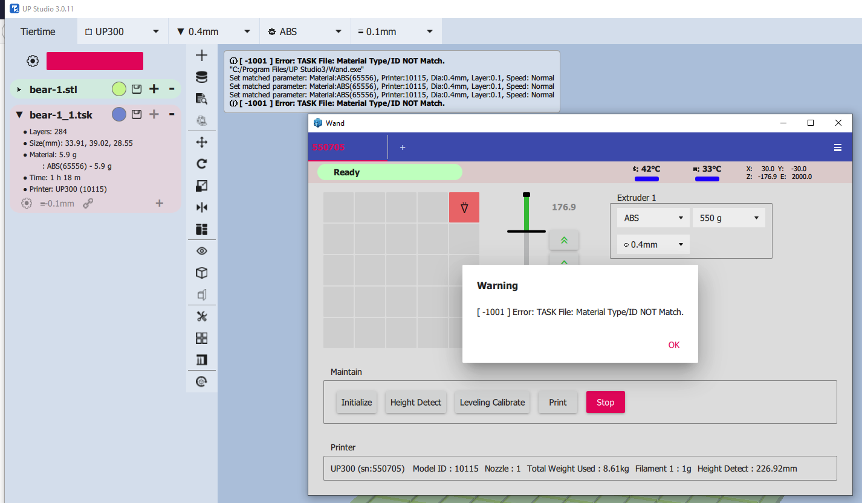Open the ABS material dropdown in top bar
The image size is (862, 503).
coord(305,31)
